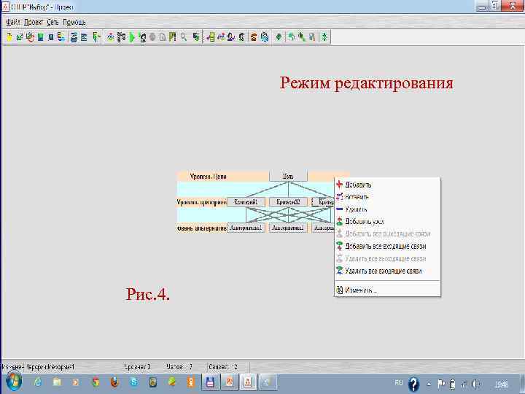
Task: Select the Критерий1 node
Action: click(x=246, y=202)
